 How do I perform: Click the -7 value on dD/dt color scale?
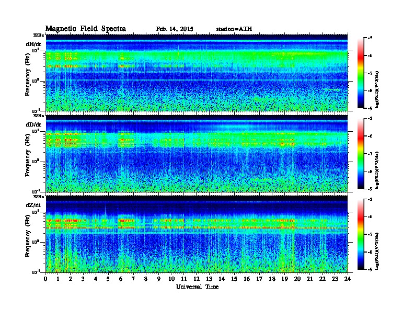370,154
